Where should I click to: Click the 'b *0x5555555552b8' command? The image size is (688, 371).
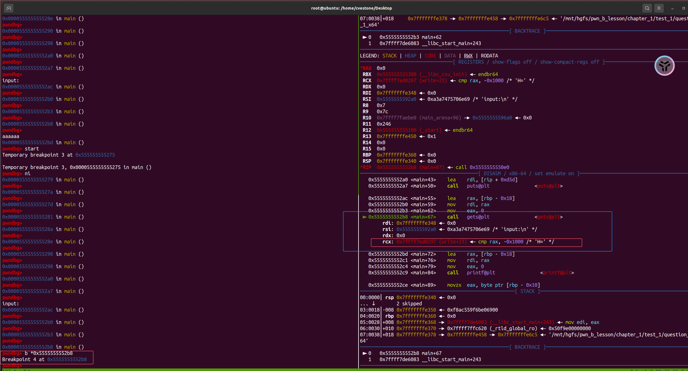point(48,353)
